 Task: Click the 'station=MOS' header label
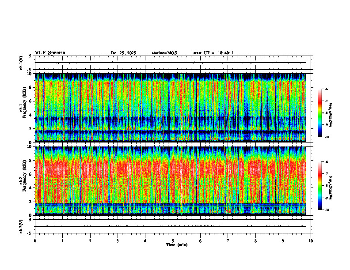click(x=164, y=53)
